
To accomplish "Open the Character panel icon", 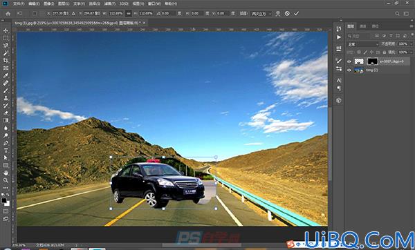I will [x=339, y=80].
